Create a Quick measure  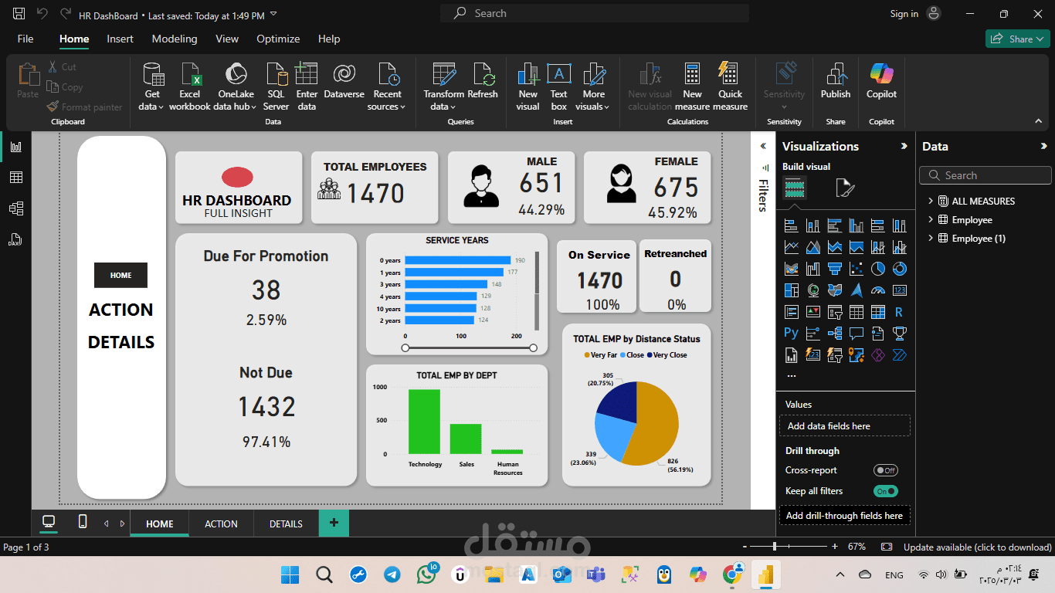pos(730,86)
